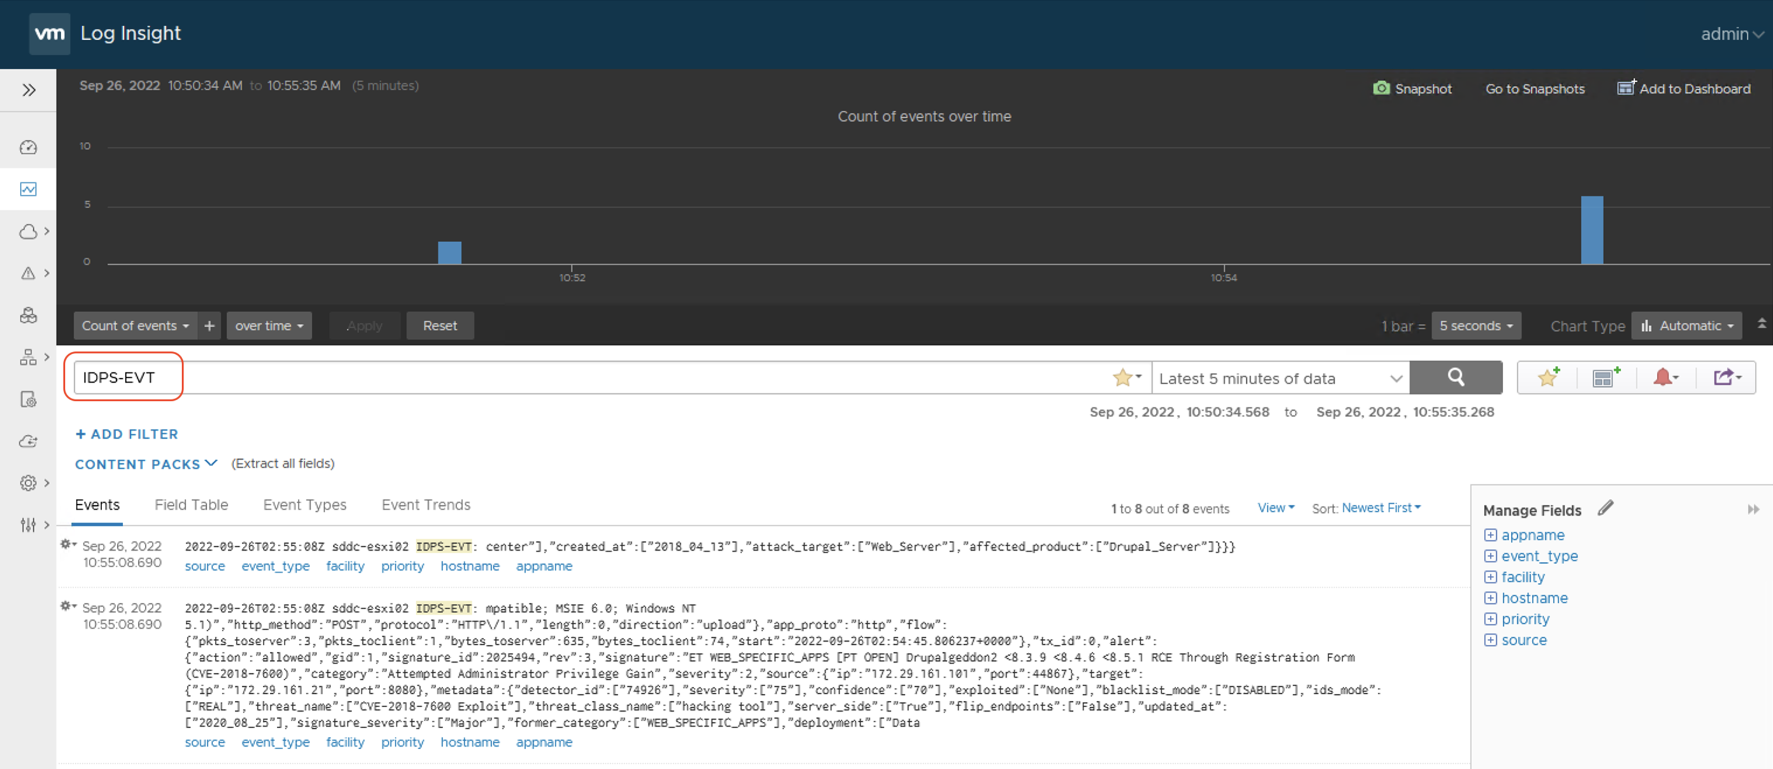This screenshot has width=1773, height=769.
Task: Click the small chart bar before 10:52
Action: [450, 253]
